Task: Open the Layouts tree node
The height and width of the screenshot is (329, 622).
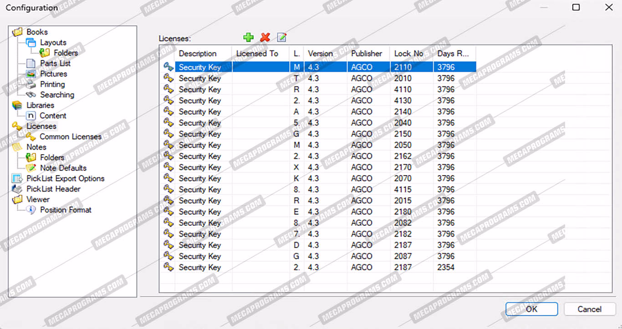Action: pos(53,42)
